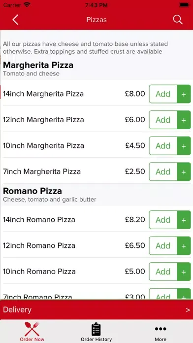This screenshot has width=193, height=343.
Task: Expand the Delivery bar chevron
Action: 188,310
